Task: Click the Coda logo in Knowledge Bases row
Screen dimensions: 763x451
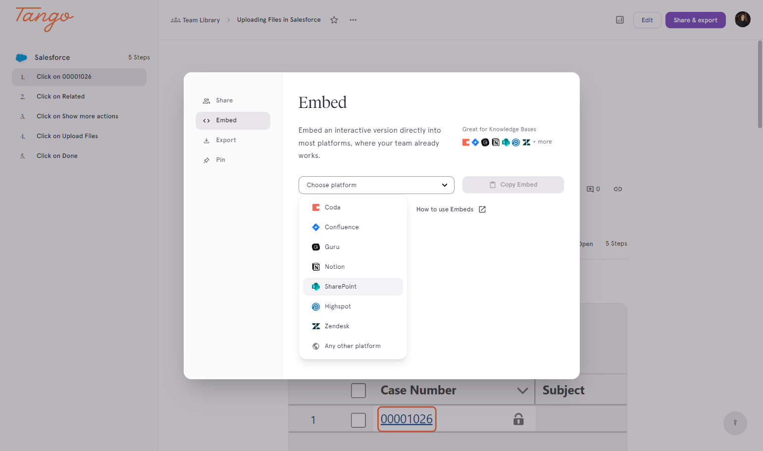Action: [x=466, y=142]
